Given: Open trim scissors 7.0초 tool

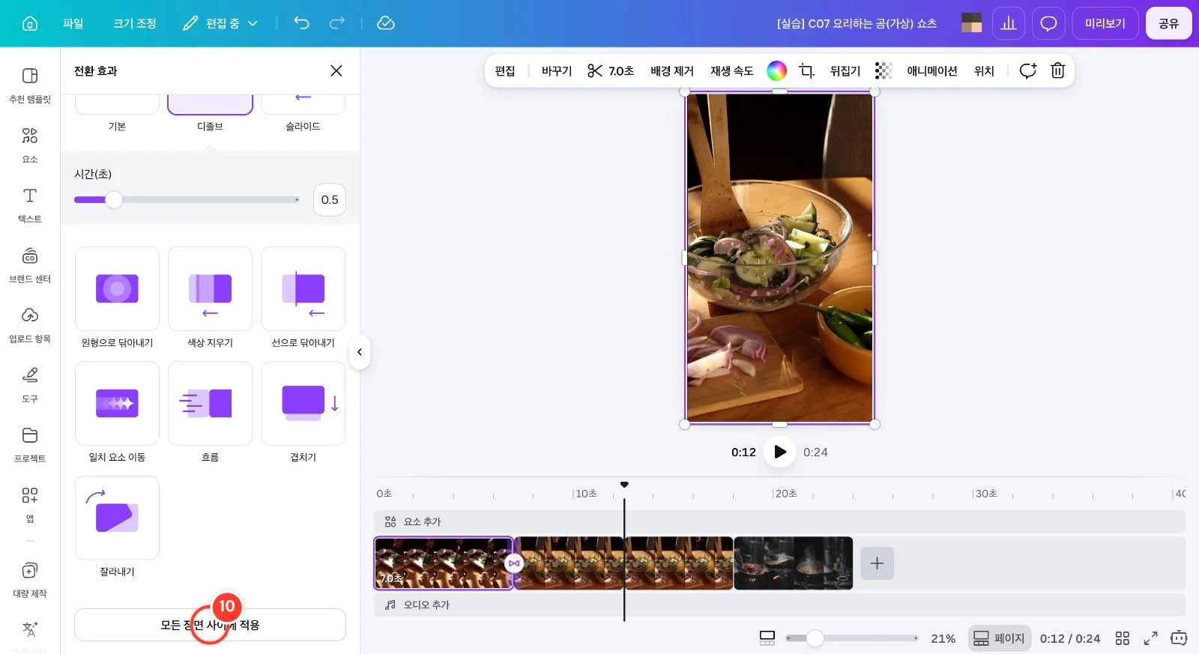Looking at the screenshot, I should click(611, 70).
